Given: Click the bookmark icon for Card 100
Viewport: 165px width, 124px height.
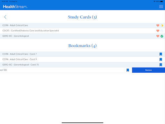Looking at the screenshot, I should pos(128,70).
